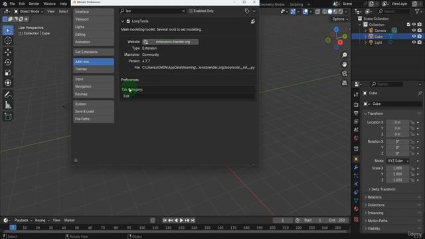Open the Render menu
425x239 pixels.
coord(34,4)
